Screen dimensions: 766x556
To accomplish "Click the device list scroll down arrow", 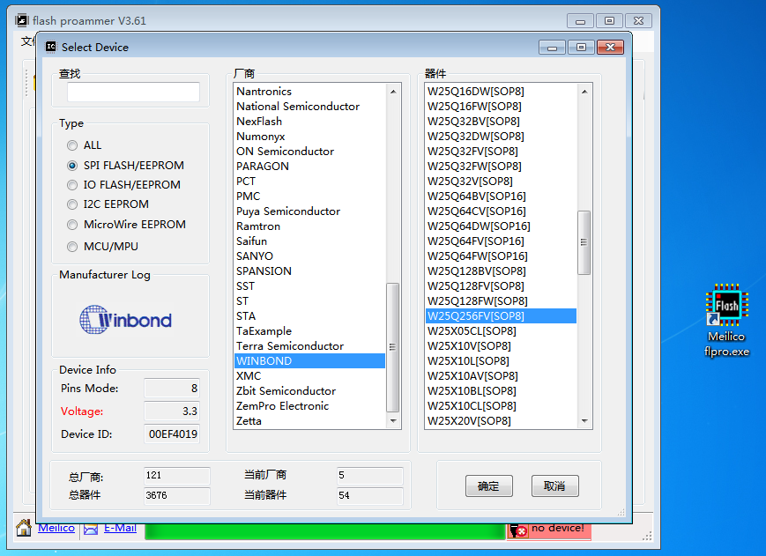I will click(584, 421).
